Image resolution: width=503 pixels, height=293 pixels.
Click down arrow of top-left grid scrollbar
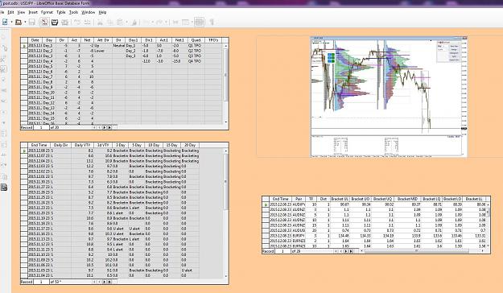pyautogui.click(x=226, y=122)
